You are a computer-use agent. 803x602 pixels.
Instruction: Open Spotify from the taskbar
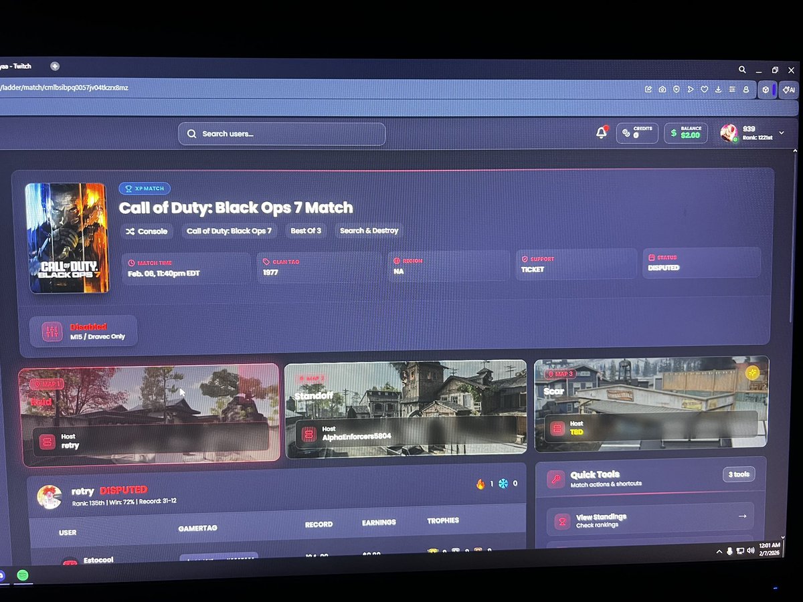tap(22, 575)
